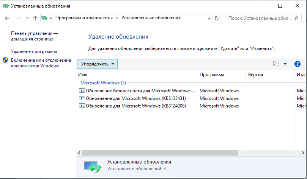Screen dimensions: 307x179
Task: Open the Help question mark icon
Action: [298, 64]
